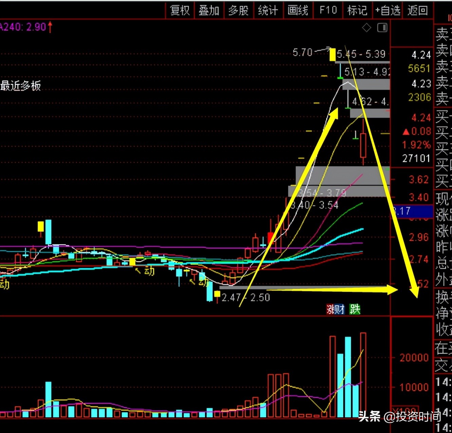This screenshot has height=433, width=452.
Task: Open the 叠加 overlay menu
Action: tap(209, 11)
